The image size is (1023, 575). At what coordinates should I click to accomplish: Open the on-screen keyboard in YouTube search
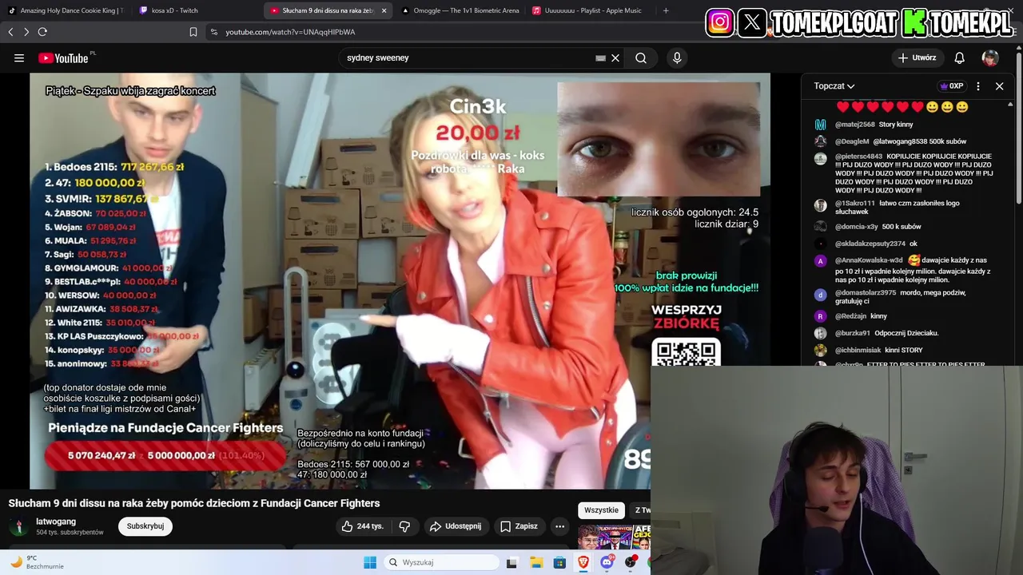click(600, 57)
